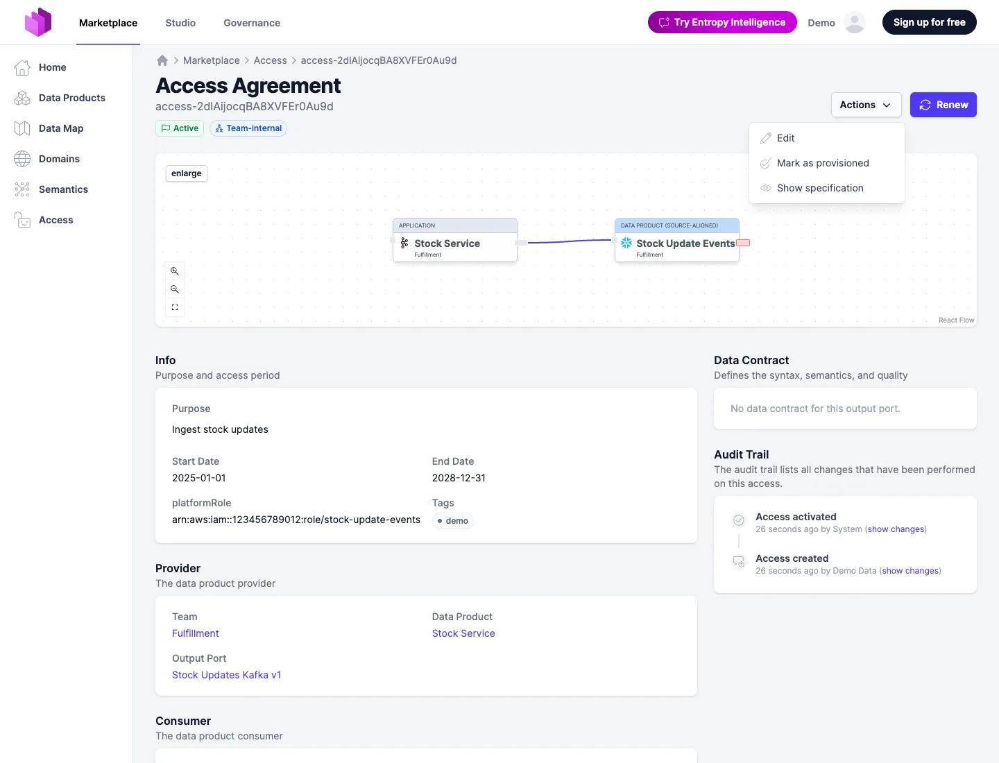Click the Mark as provisioned check icon

[x=766, y=163]
